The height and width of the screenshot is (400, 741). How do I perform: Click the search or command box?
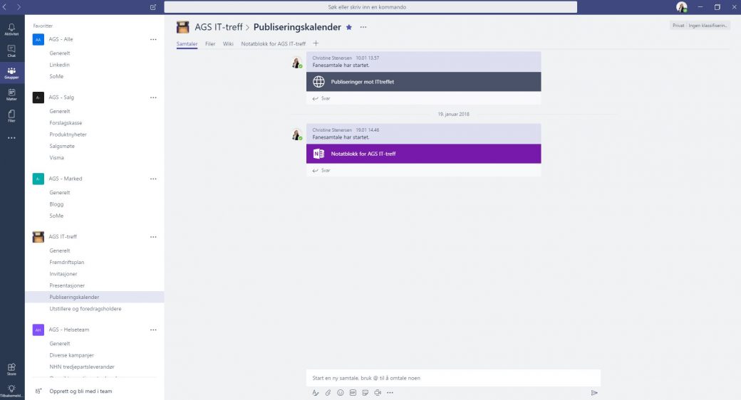pyautogui.click(x=370, y=7)
